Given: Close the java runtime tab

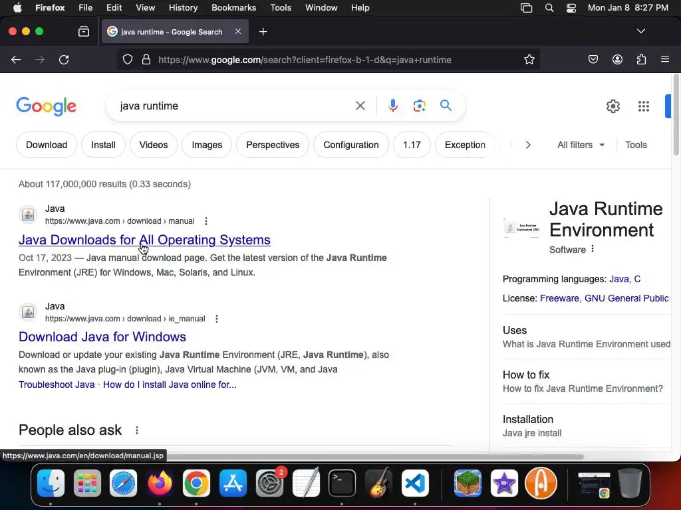Looking at the screenshot, I should [238, 31].
